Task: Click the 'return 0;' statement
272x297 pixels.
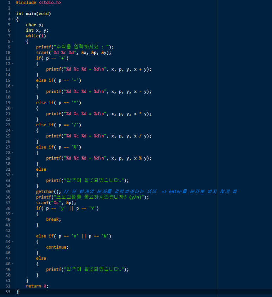Action: pos(37,286)
